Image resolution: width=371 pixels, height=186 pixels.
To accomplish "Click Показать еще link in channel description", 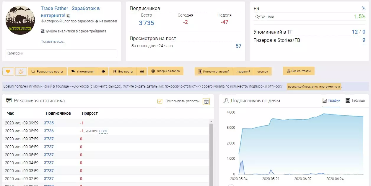I will (53, 42).
